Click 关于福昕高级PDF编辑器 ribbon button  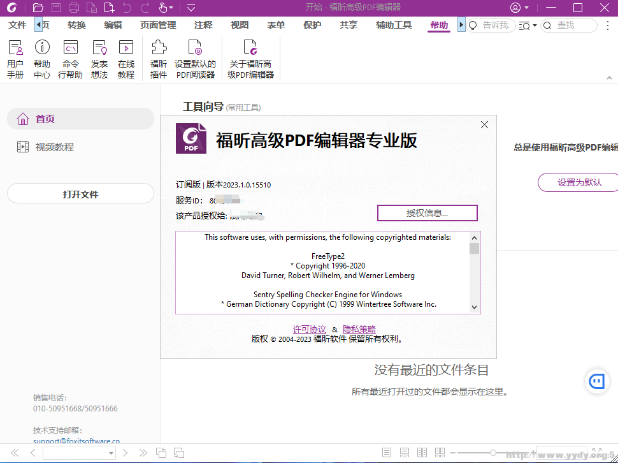click(x=250, y=59)
